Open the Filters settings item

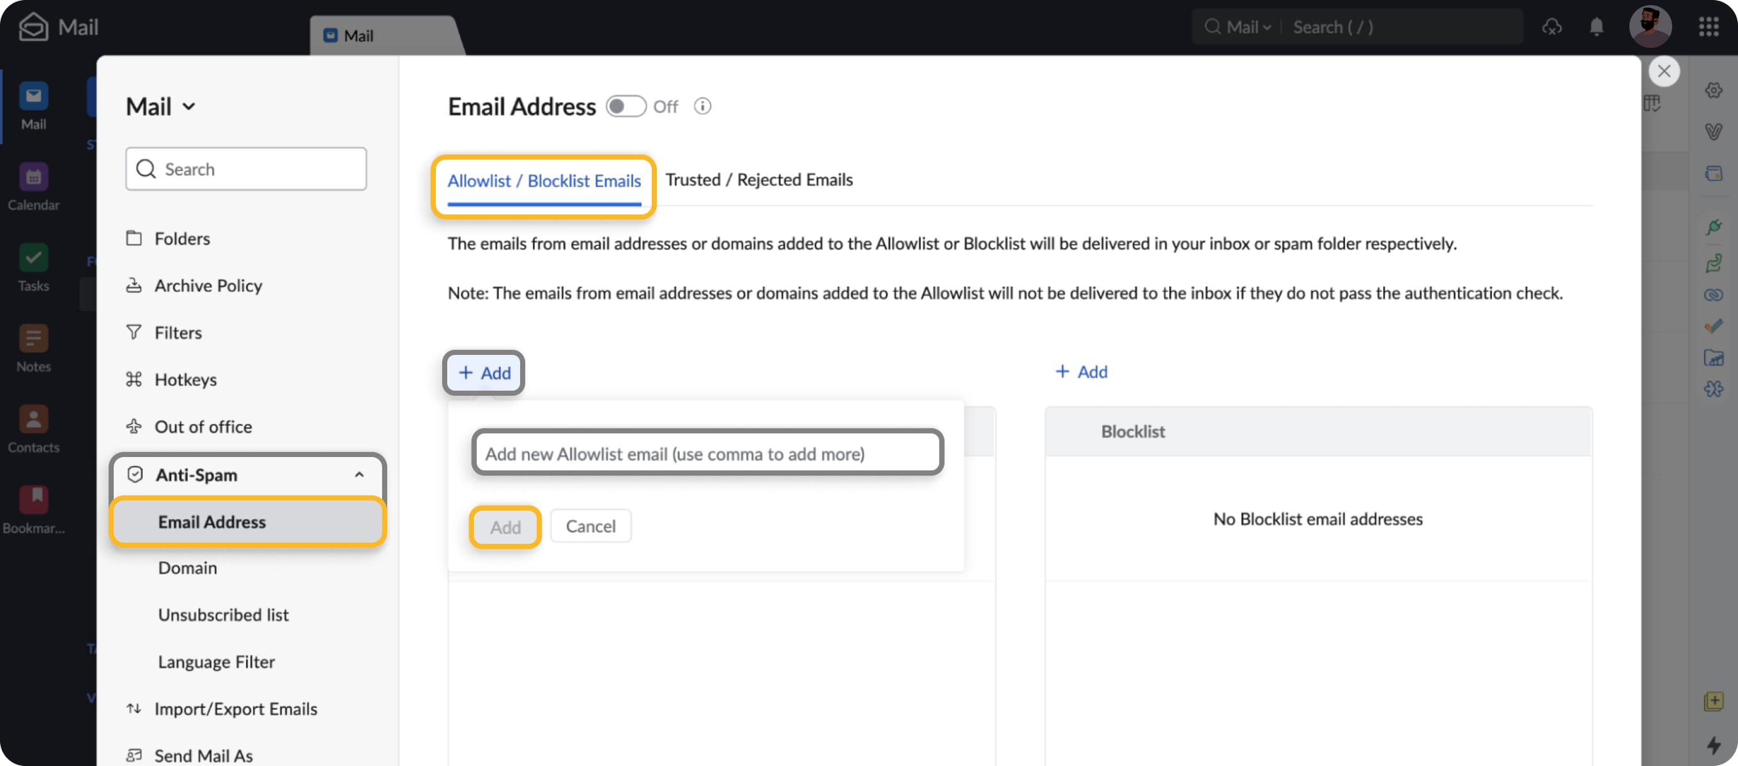(178, 333)
